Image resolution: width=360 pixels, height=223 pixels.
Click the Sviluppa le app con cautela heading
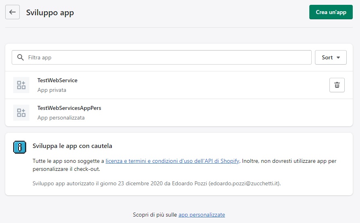coord(72,146)
